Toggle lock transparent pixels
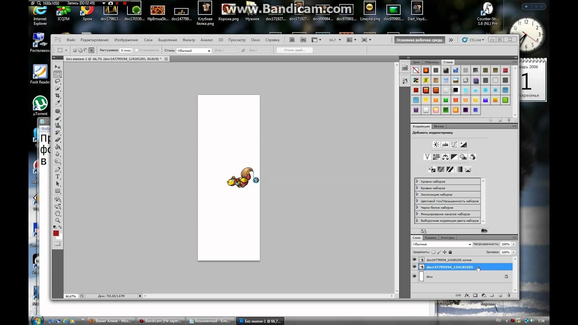 click(x=433, y=252)
